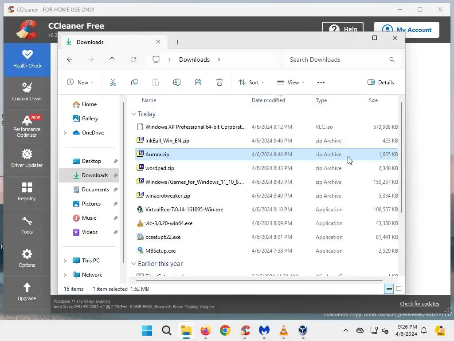Click Help button in CCleaner
Viewport: 454px width, 341px height.
pos(343,28)
